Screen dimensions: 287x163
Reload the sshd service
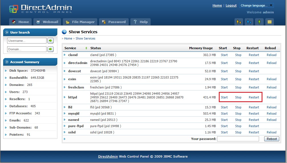(271, 132)
